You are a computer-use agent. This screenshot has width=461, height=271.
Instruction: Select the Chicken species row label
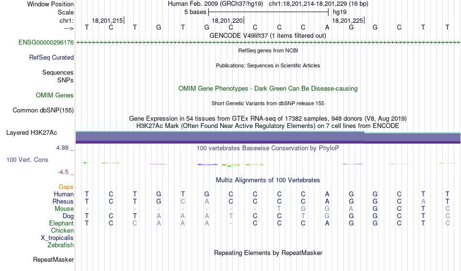(x=62, y=230)
